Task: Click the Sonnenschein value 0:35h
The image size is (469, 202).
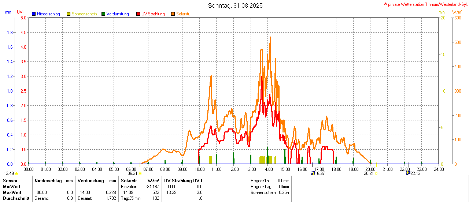Action: [284, 192]
